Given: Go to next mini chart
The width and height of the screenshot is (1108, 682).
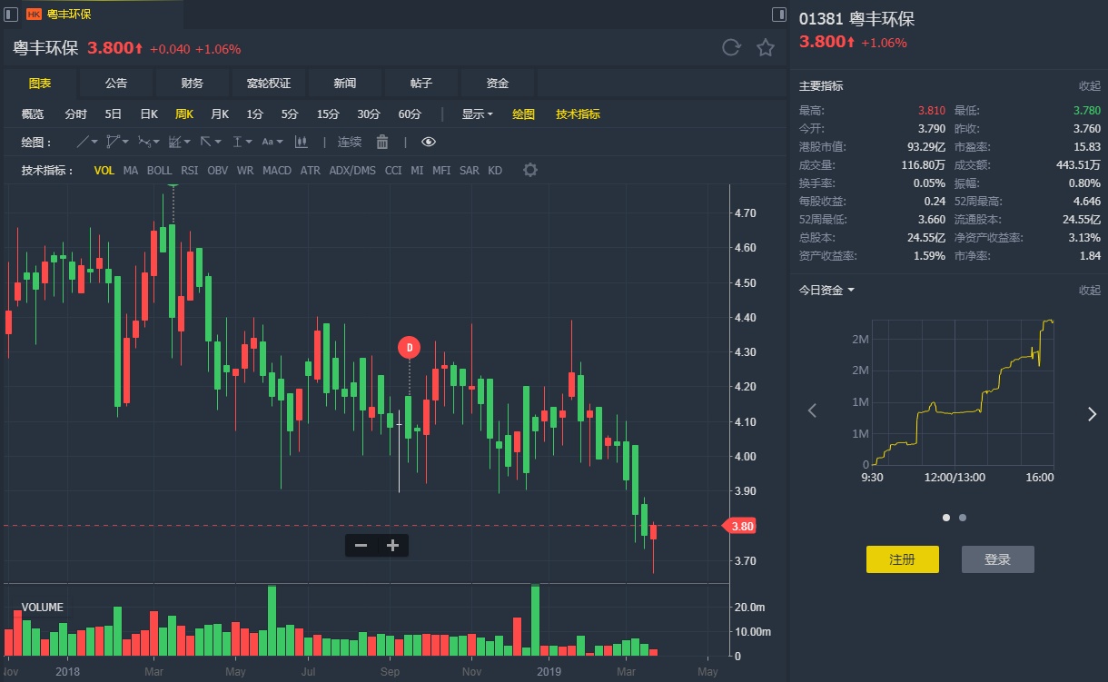Looking at the screenshot, I should click(1092, 414).
